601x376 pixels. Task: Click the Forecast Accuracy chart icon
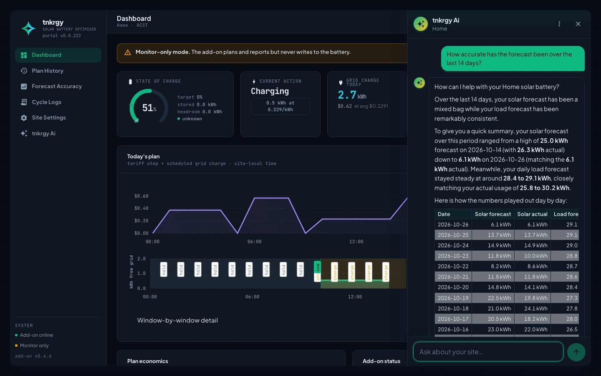tap(24, 86)
